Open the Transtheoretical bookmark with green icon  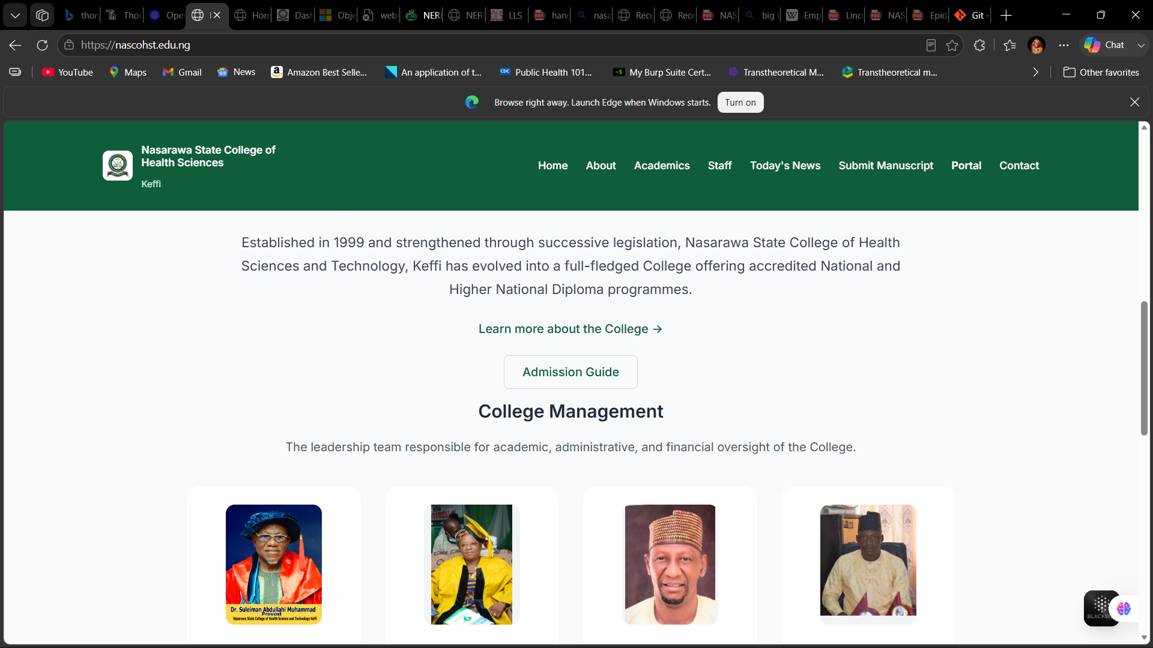click(x=890, y=73)
